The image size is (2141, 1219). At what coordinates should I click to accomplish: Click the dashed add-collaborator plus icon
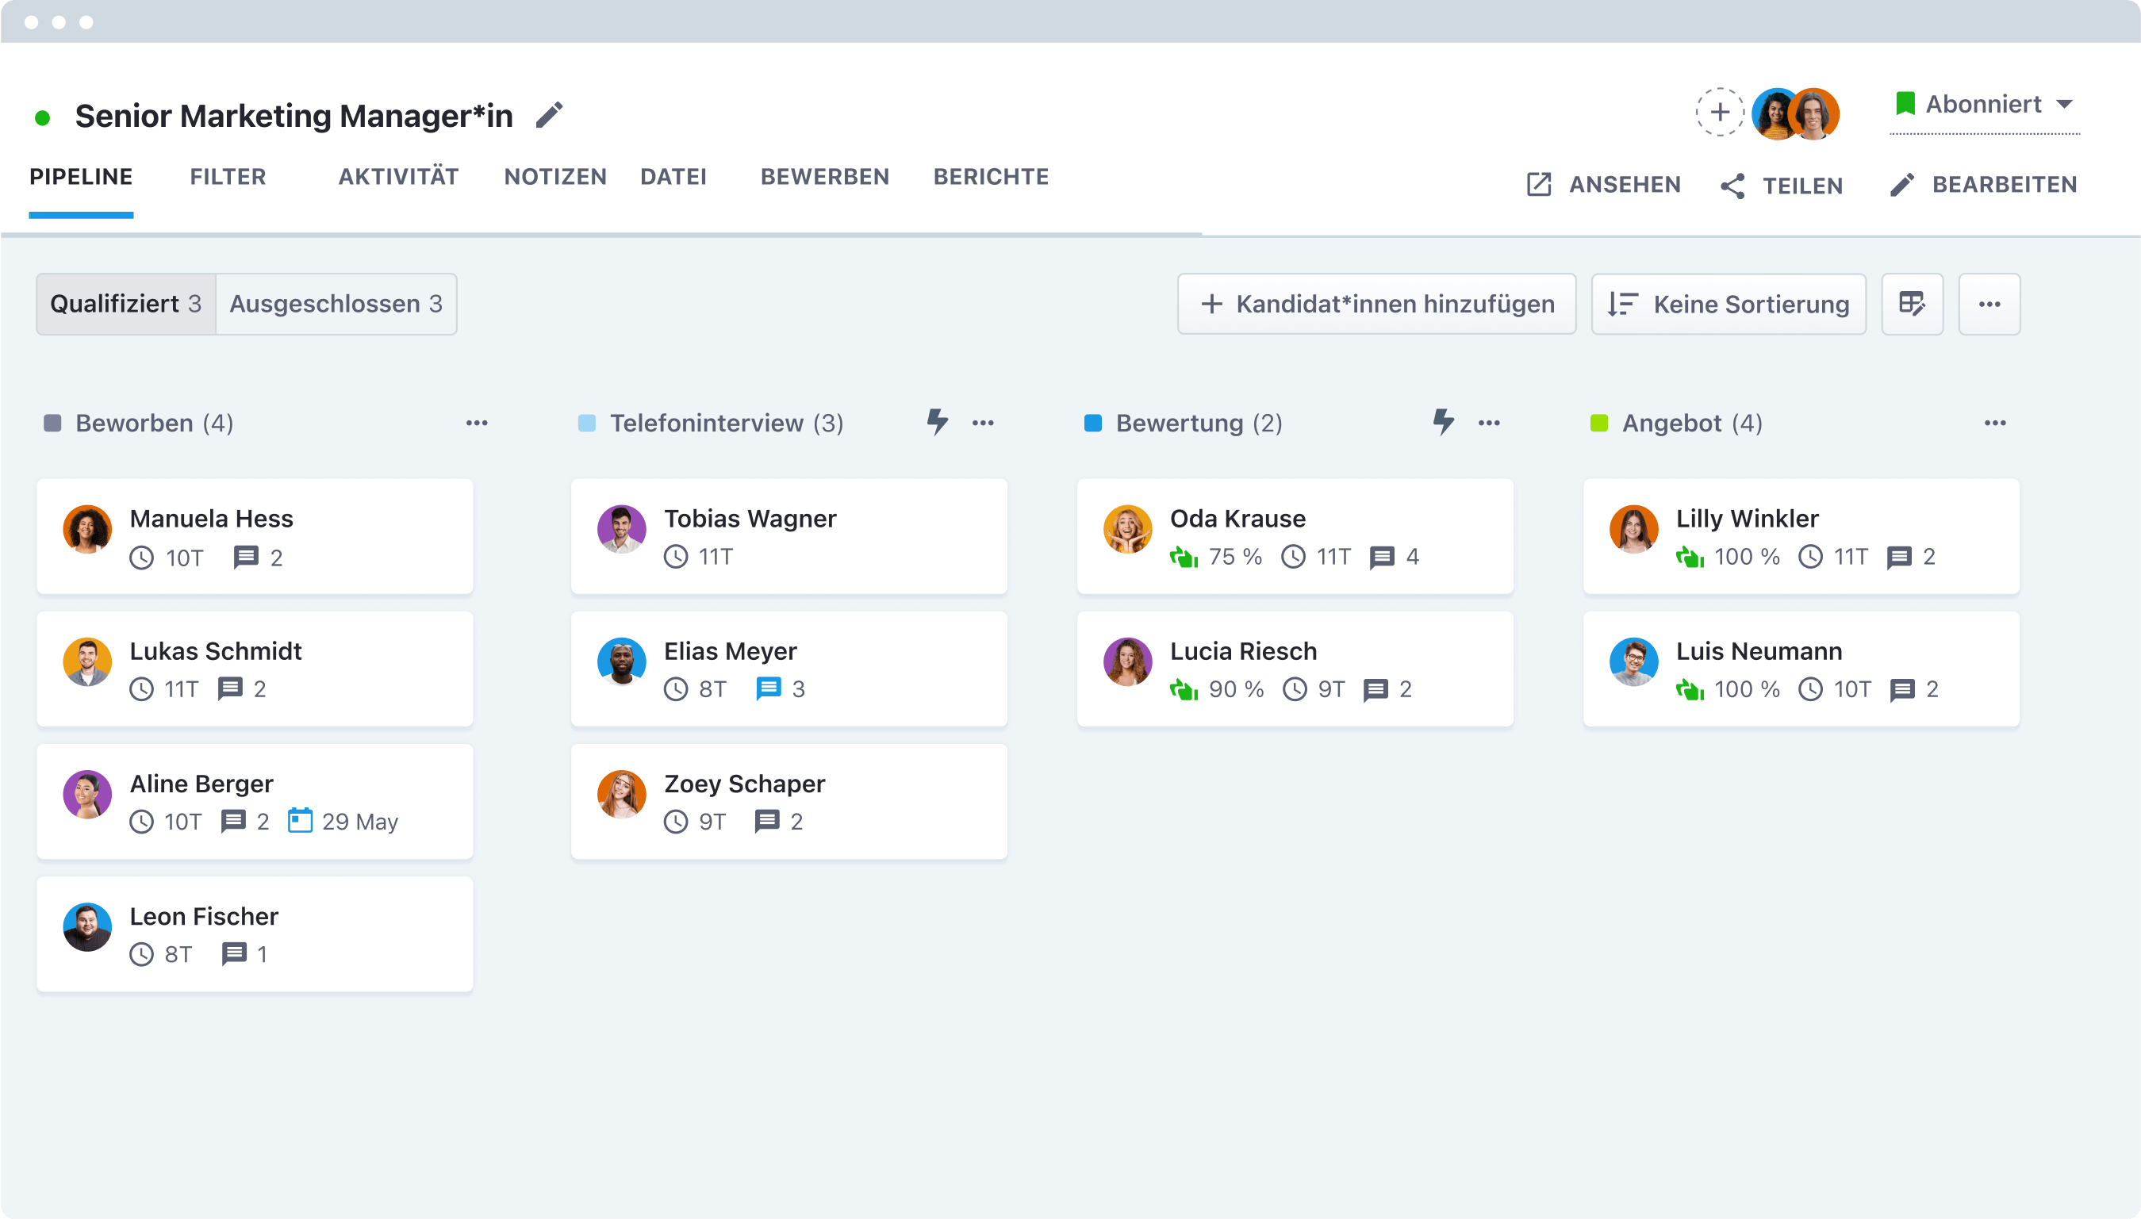click(x=1720, y=112)
